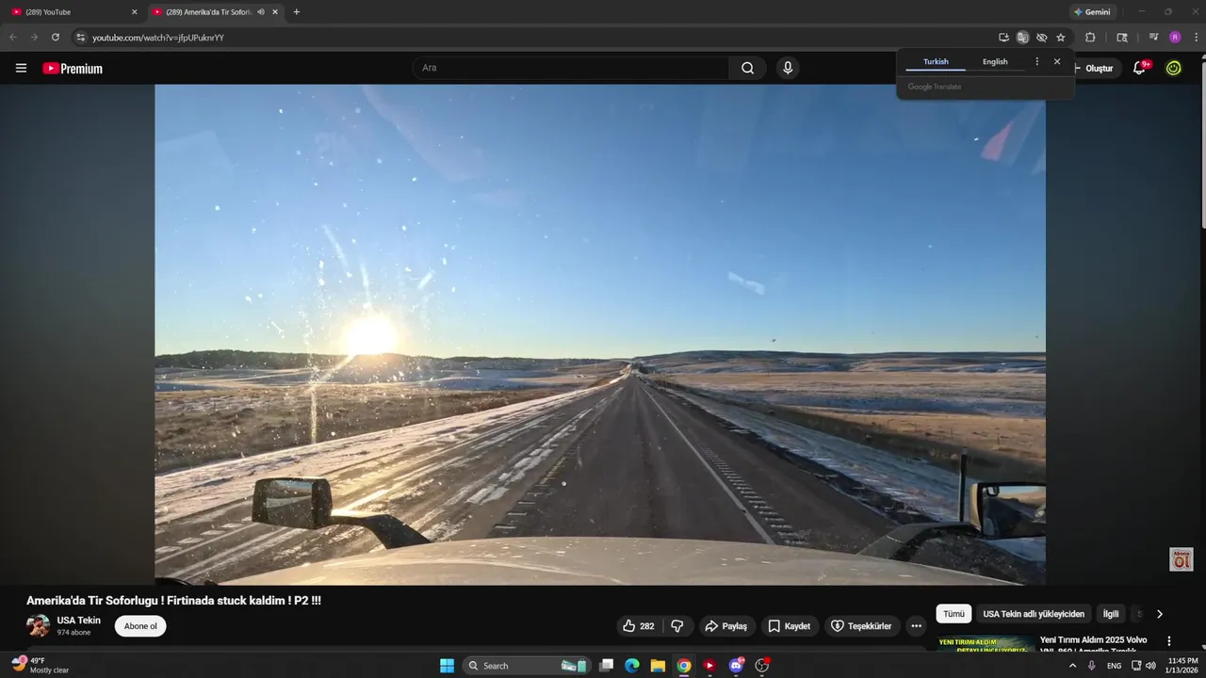This screenshot has height=678, width=1206.
Task: Select English tab in translate popup
Action: (x=995, y=61)
